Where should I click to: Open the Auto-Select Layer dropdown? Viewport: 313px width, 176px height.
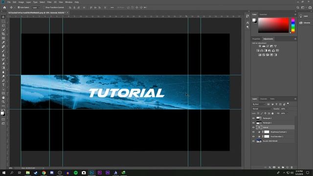pos(35,7)
